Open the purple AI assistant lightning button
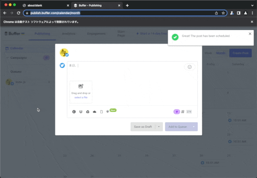 click(x=177, y=112)
